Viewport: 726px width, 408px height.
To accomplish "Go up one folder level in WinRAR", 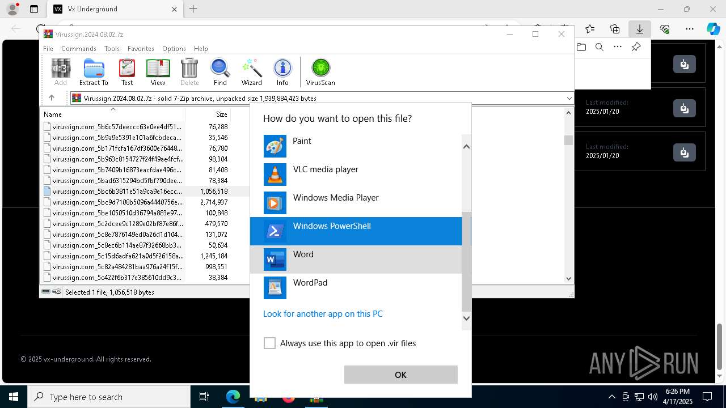I will pyautogui.click(x=52, y=98).
